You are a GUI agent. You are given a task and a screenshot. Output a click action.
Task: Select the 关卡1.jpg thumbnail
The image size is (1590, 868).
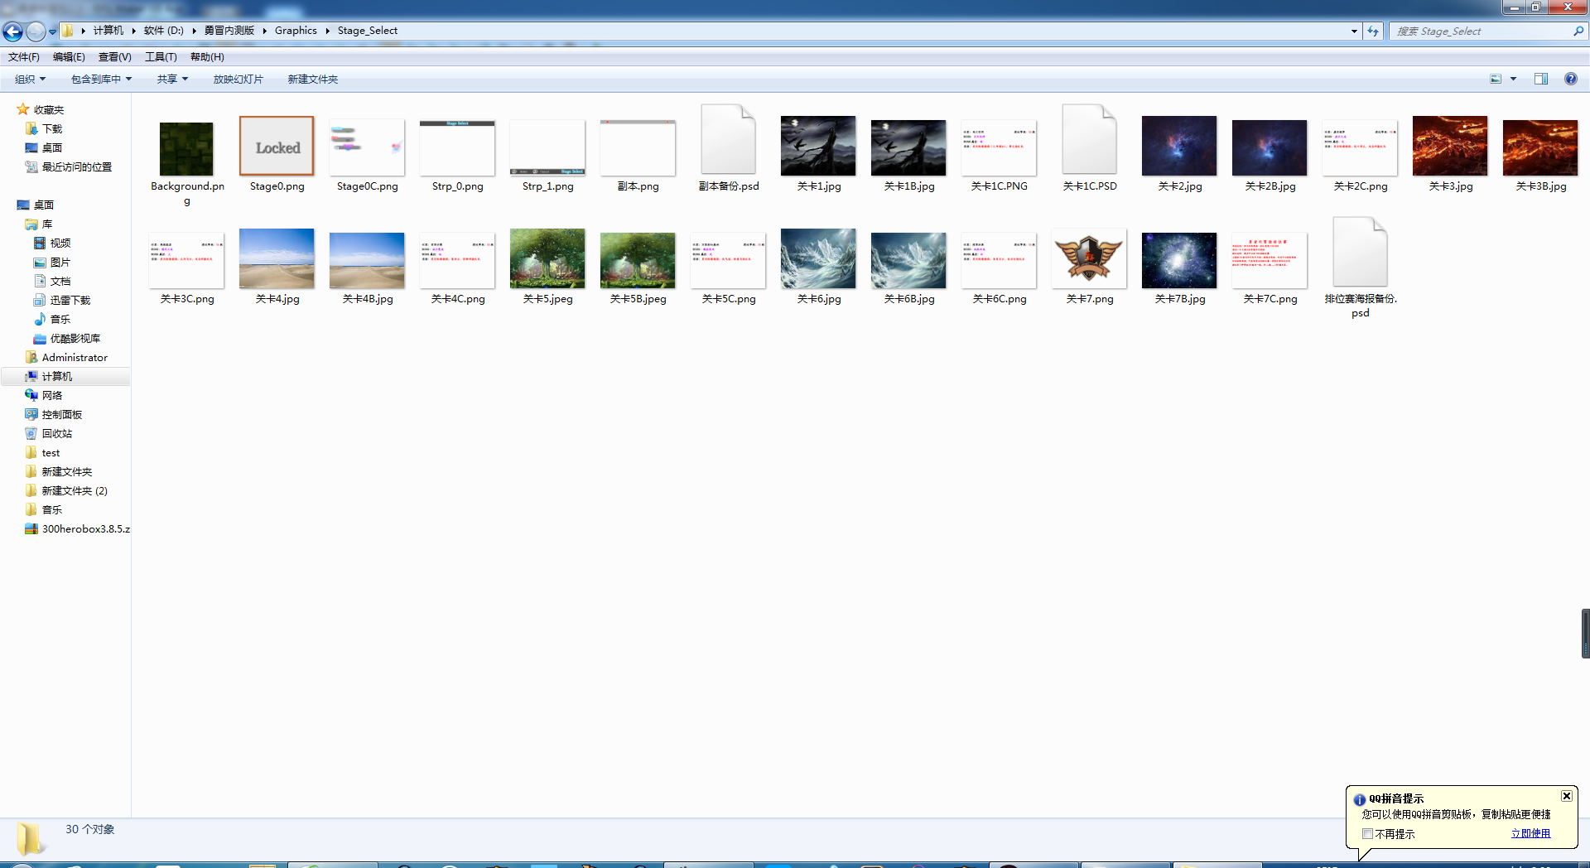click(x=818, y=146)
